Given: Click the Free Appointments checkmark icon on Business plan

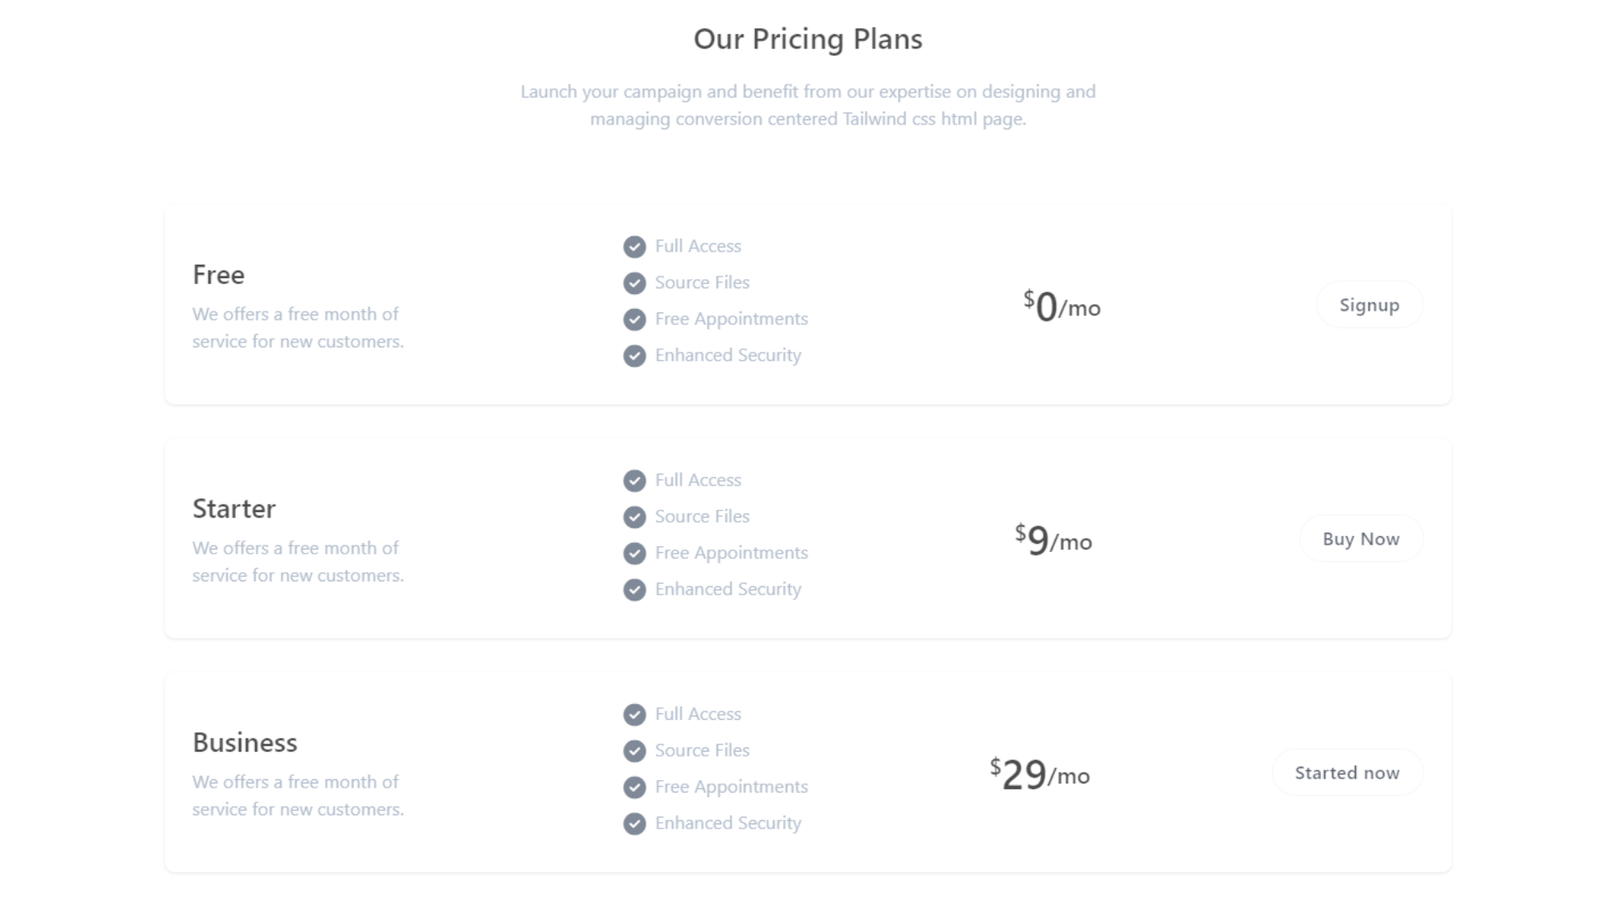Looking at the screenshot, I should pos(634,787).
